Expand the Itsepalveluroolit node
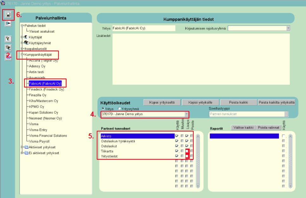This screenshot has width=306, height=198. click(x=22, y=48)
